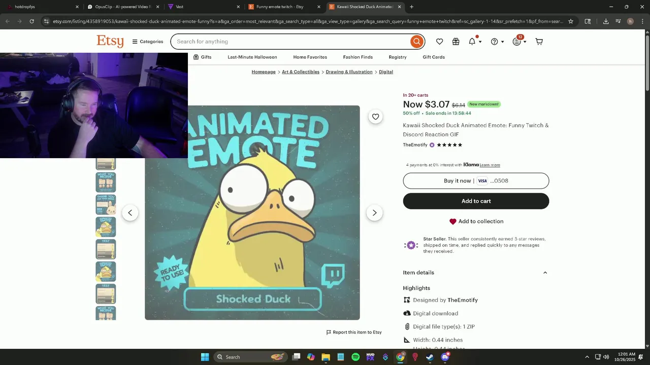Open the account avatar menu with 12 badge
Image resolution: width=650 pixels, height=365 pixels.
(519, 41)
